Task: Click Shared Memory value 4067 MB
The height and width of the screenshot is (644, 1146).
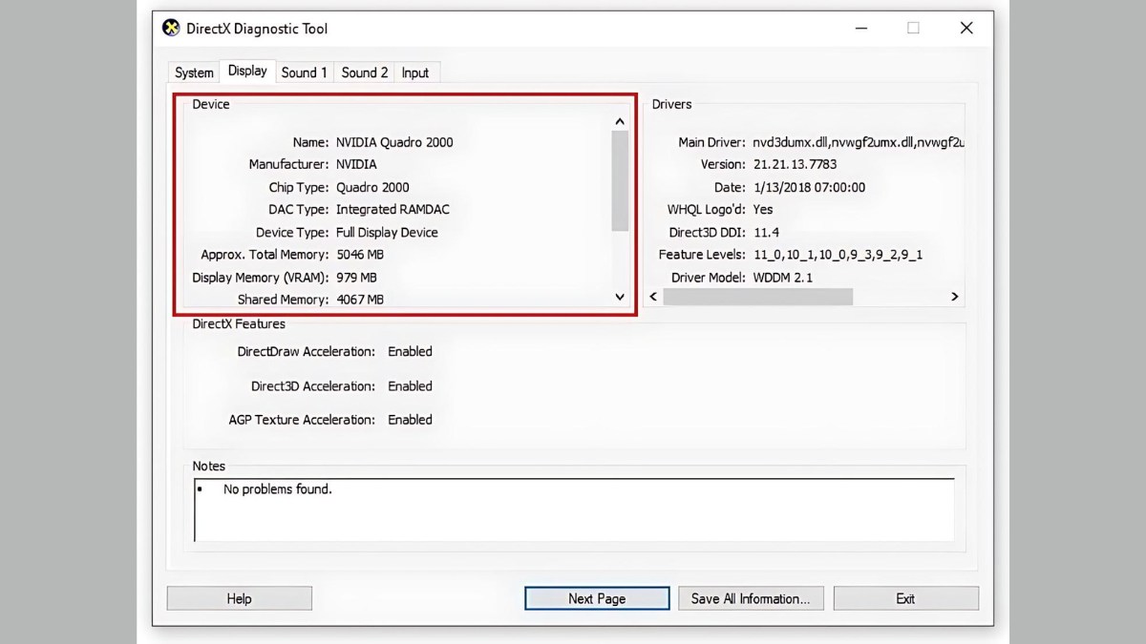Action: tap(360, 300)
